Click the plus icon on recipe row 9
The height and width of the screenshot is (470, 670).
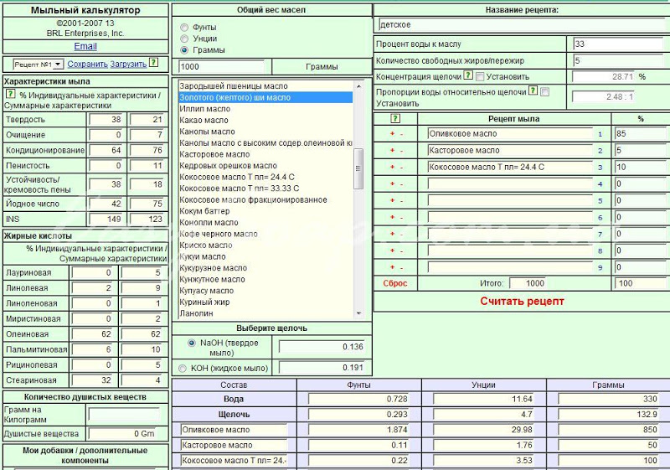point(392,268)
